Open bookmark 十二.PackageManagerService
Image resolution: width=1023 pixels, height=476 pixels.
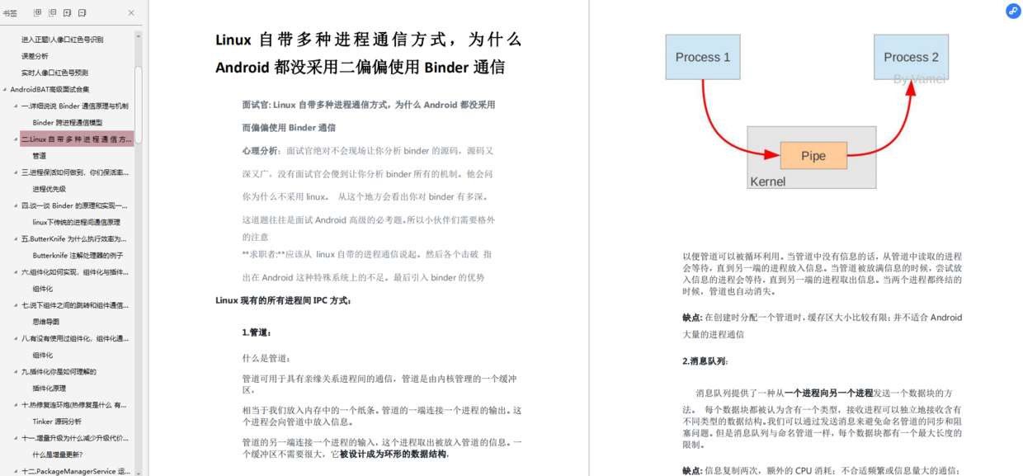coord(76,471)
